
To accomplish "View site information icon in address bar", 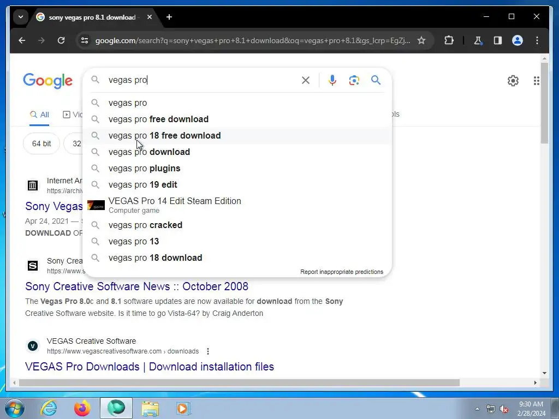I will pyautogui.click(x=85, y=40).
